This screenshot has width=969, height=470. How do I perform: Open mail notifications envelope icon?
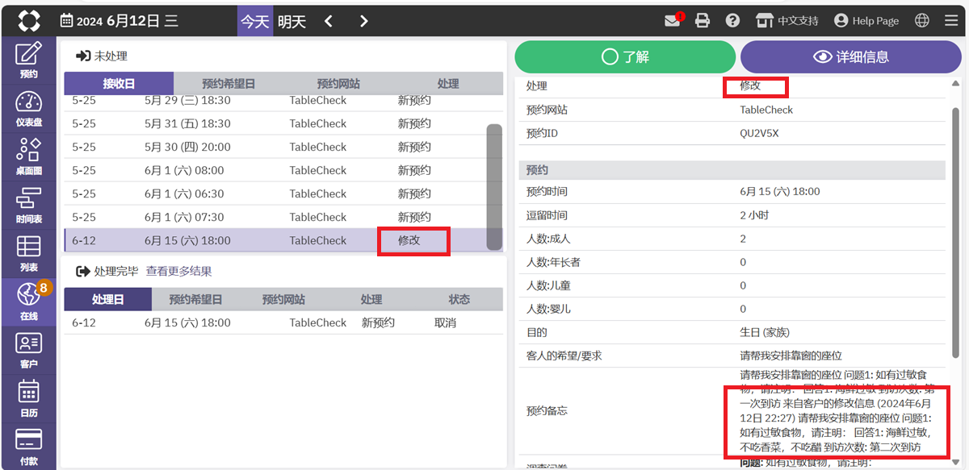pos(673,21)
